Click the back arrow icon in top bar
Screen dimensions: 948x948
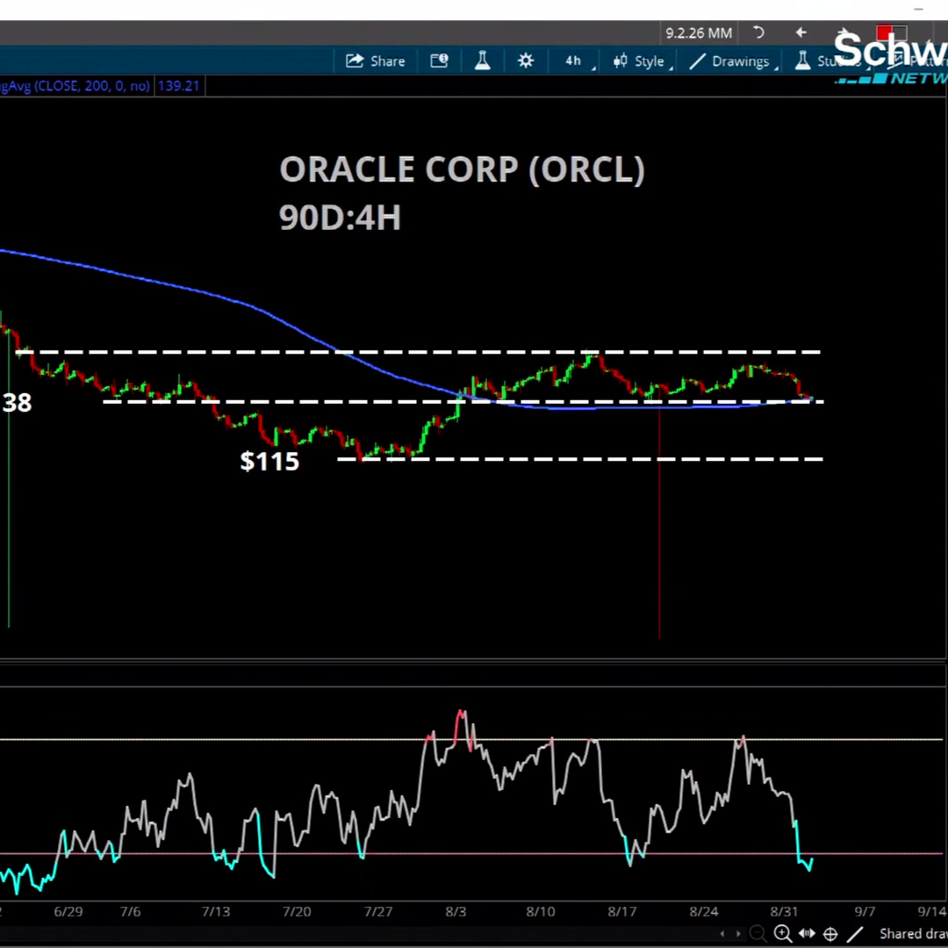pyautogui.click(x=801, y=32)
